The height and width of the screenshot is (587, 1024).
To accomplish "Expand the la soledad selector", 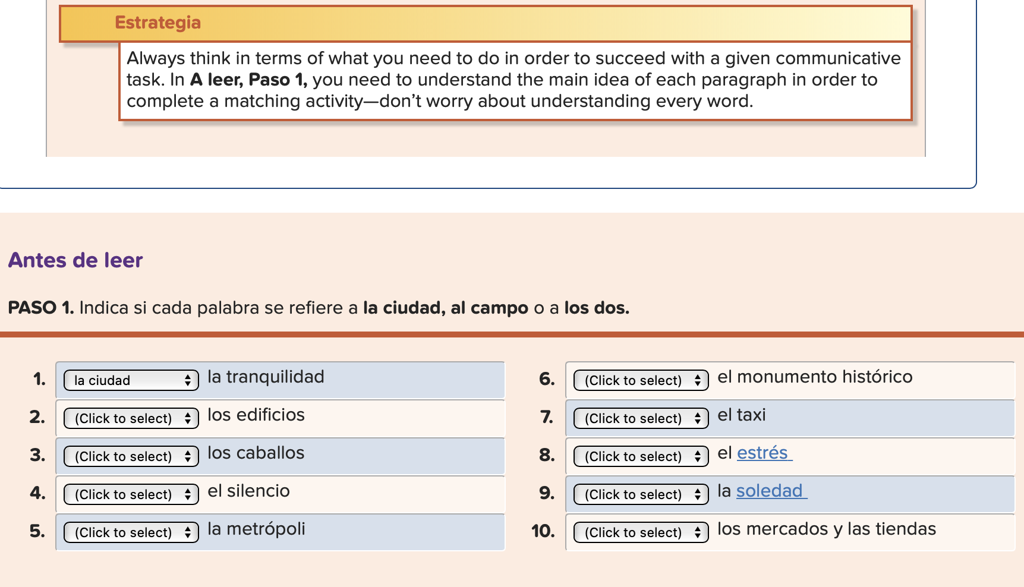I will pyautogui.click(x=641, y=494).
